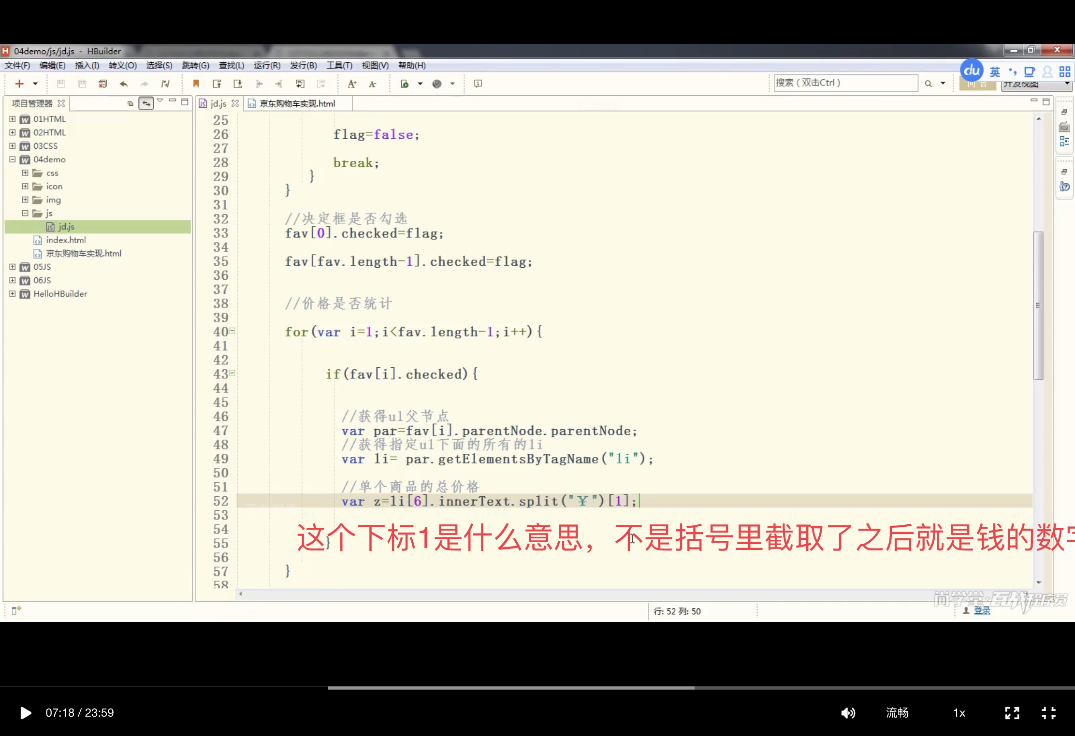This screenshot has height=736, width=1075.
Task: Open the 视图(V) menu
Action: (x=375, y=65)
